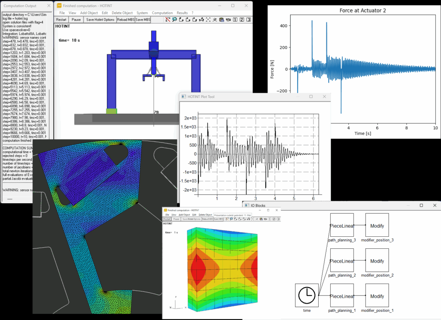Click Save Hotint Options

(x=100, y=19)
